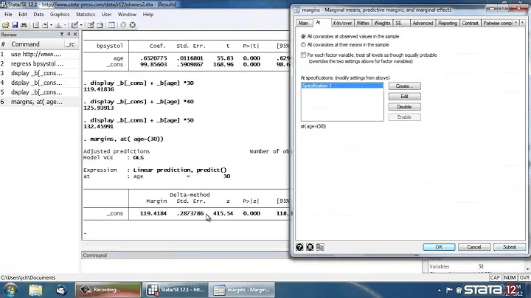Open the Data Editor (Edit) icon
531x298 pixels.
coord(91,25)
